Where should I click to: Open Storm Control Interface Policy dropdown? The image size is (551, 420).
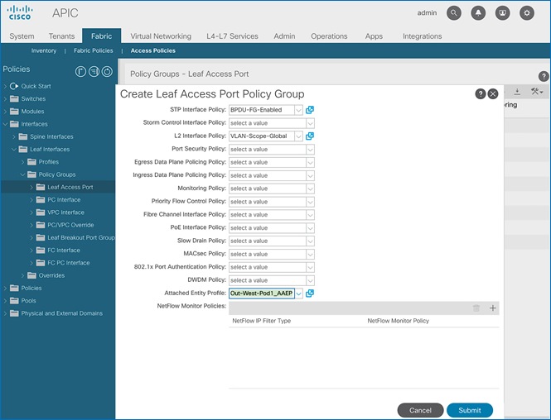point(310,123)
